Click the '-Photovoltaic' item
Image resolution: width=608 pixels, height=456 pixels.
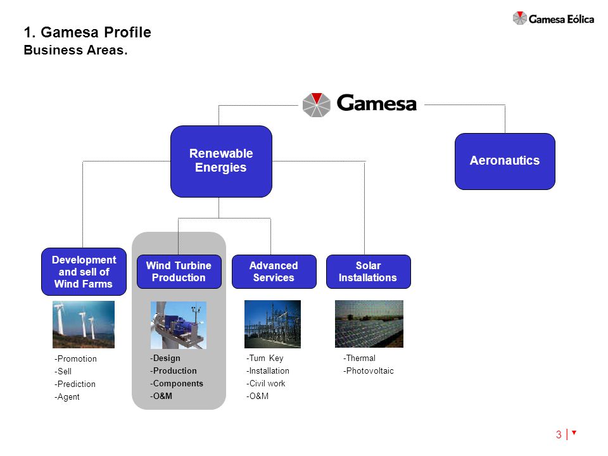coord(369,370)
